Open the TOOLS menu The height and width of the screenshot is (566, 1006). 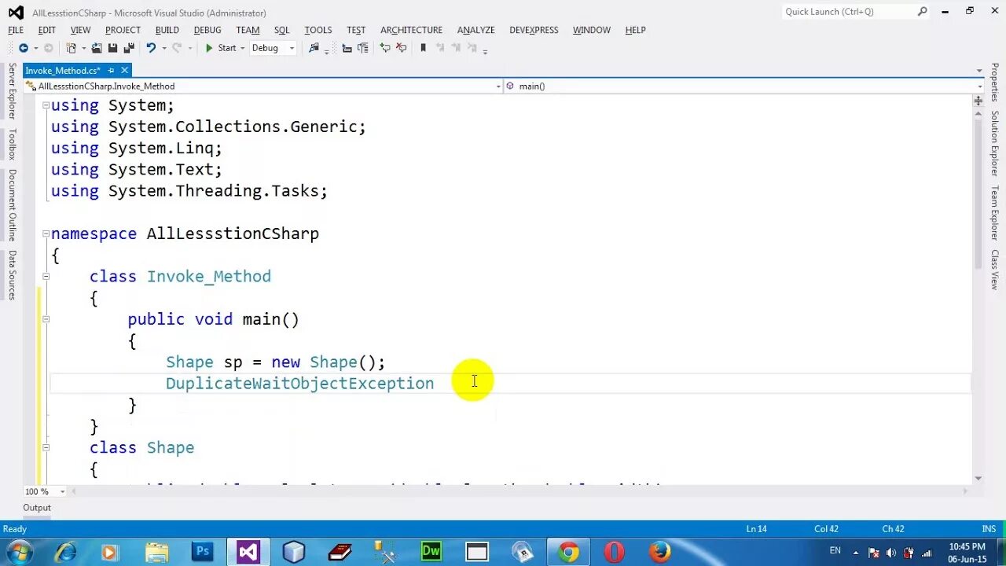pyautogui.click(x=318, y=30)
